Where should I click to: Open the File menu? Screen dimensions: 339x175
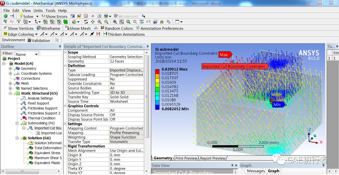[7, 10]
